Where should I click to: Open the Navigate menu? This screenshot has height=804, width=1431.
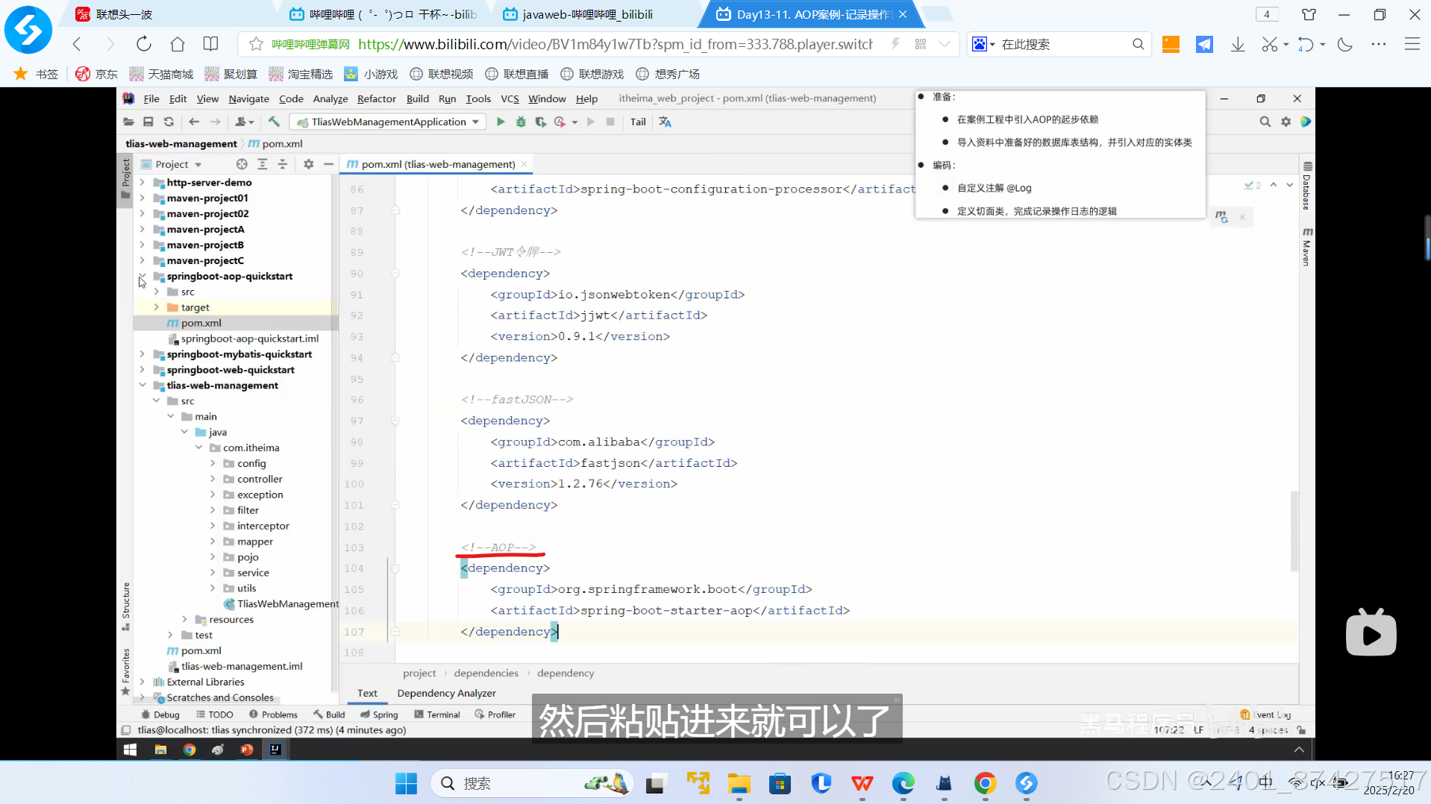point(248,98)
